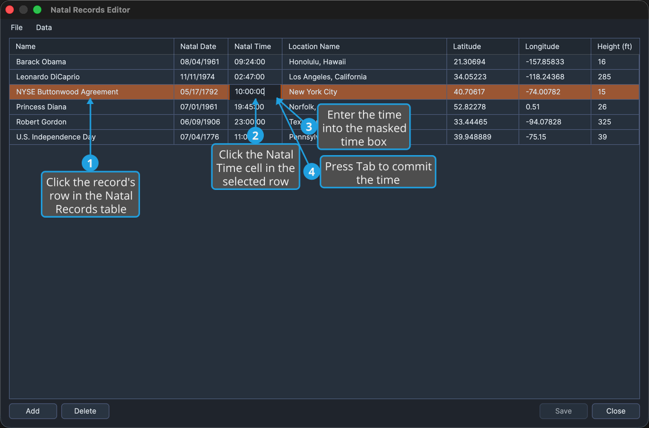Image resolution: width=649 pixels, height=428 pixels.
Task: Click the 06/09/1906 natal date cell
Action: (x=201, y=121)
